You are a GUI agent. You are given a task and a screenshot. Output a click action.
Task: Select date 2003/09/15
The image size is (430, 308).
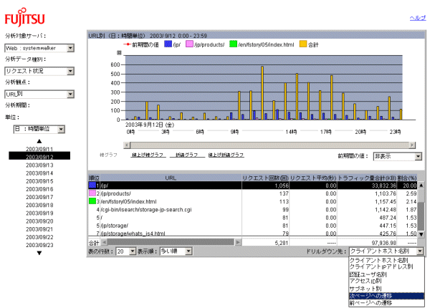39,181
